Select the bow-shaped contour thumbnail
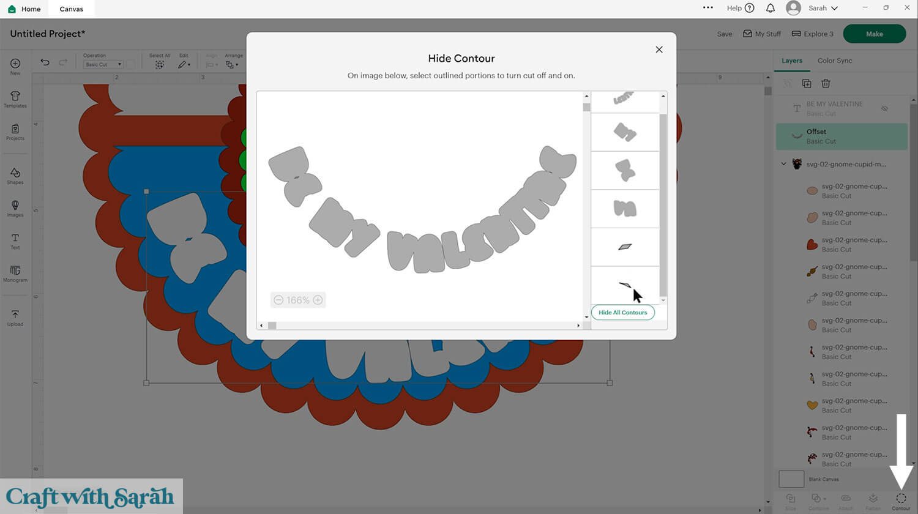 [x=625, y=170]
